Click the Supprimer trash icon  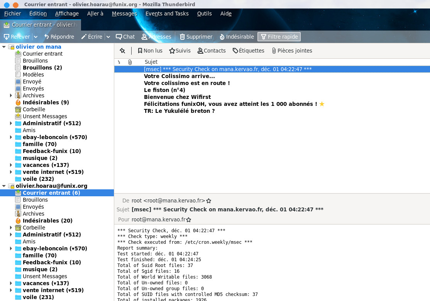(183, 37)
